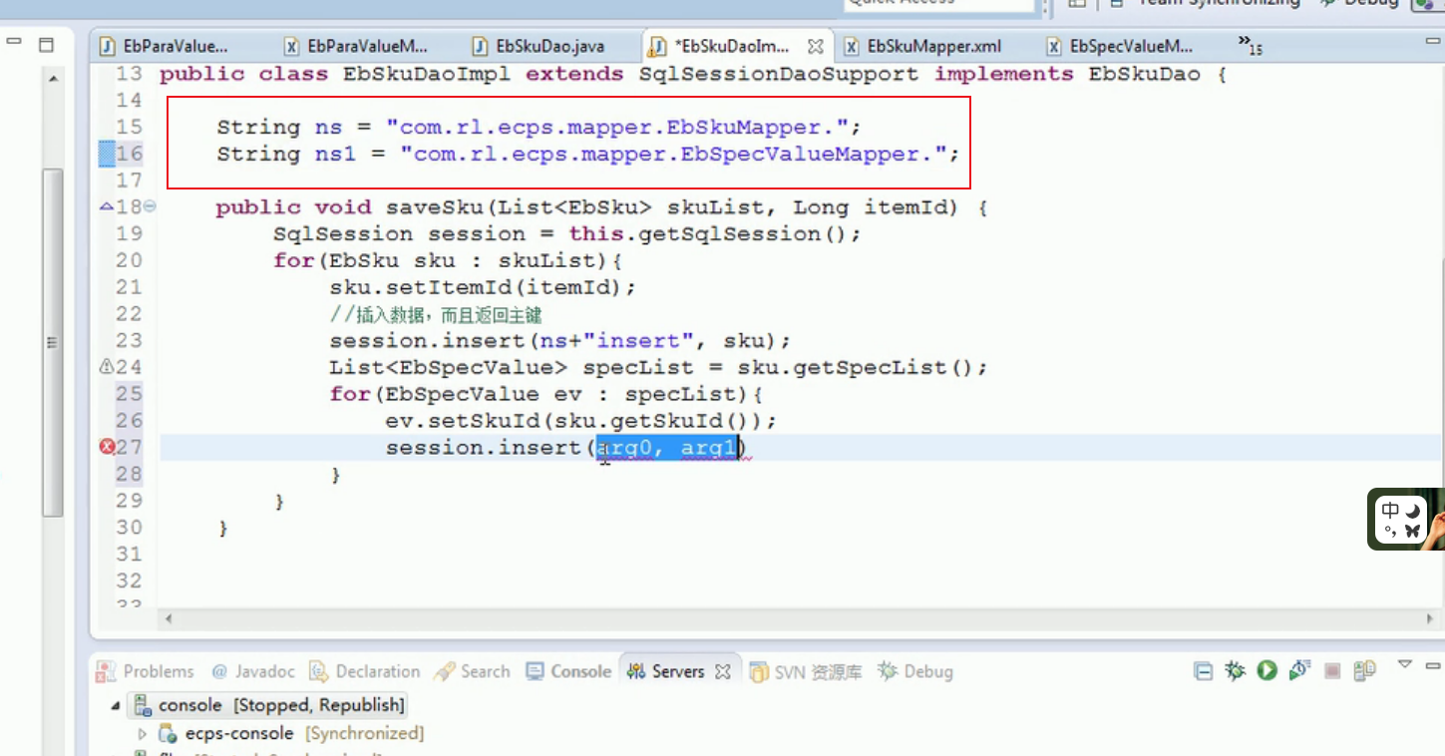Open the EbSkuDao.java tab
The width and height of the screenshot is (1445, 756).
(540, 46)
